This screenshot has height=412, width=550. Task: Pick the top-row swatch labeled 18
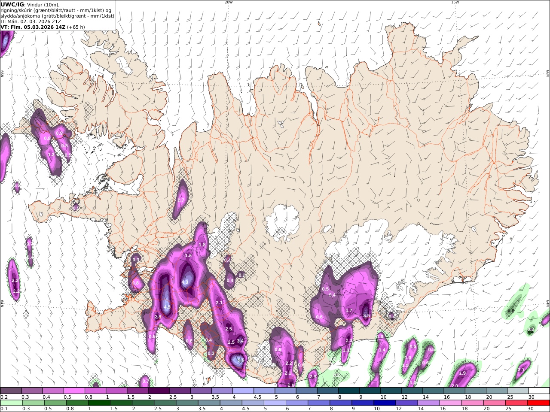click(x=475, y=391)
